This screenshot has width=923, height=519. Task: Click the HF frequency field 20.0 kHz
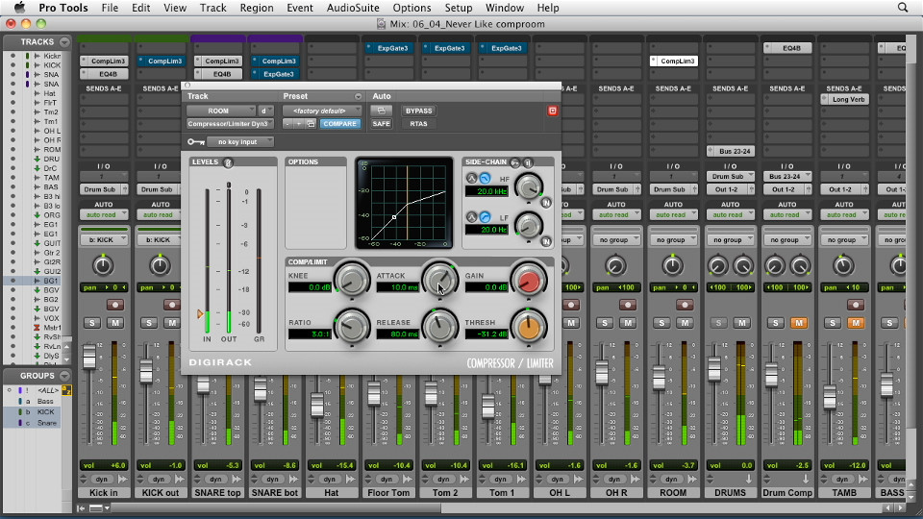(x=486, y=191)
